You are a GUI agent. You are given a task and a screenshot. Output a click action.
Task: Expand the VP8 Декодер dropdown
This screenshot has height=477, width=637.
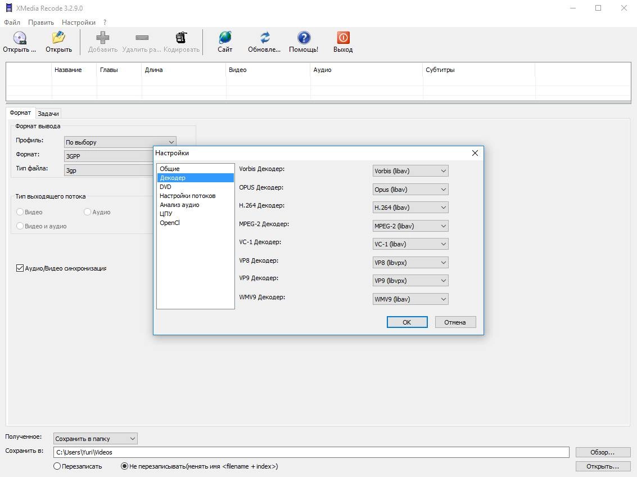pos(410,263)
